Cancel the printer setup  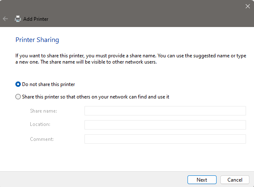[x=235, y=180]
